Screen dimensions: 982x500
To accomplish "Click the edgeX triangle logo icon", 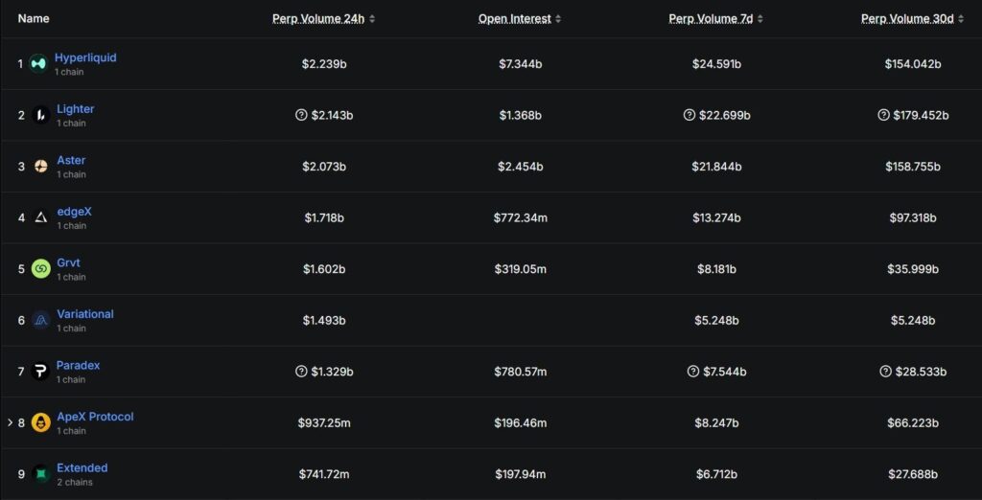I will (x=40, y=217).
